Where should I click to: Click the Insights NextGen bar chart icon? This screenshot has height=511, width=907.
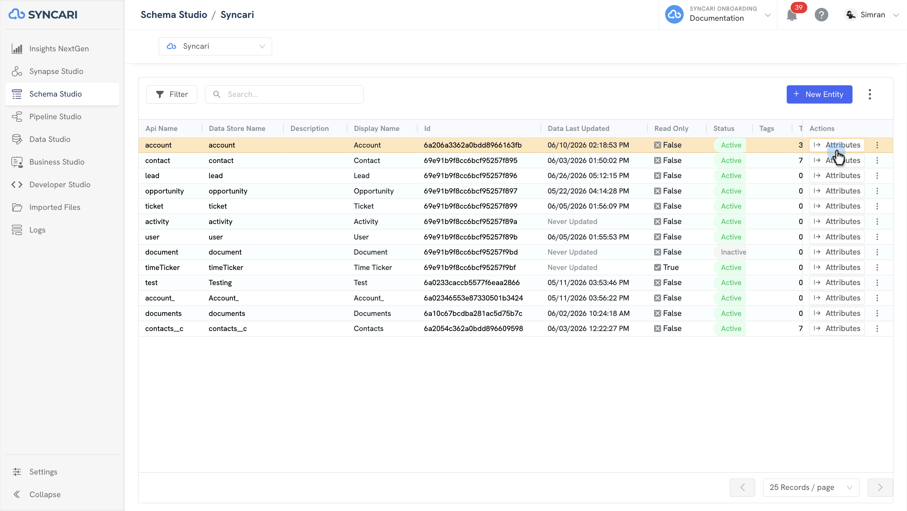pos(17,48)
